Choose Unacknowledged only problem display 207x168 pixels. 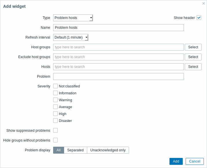[x=108, y=150]
